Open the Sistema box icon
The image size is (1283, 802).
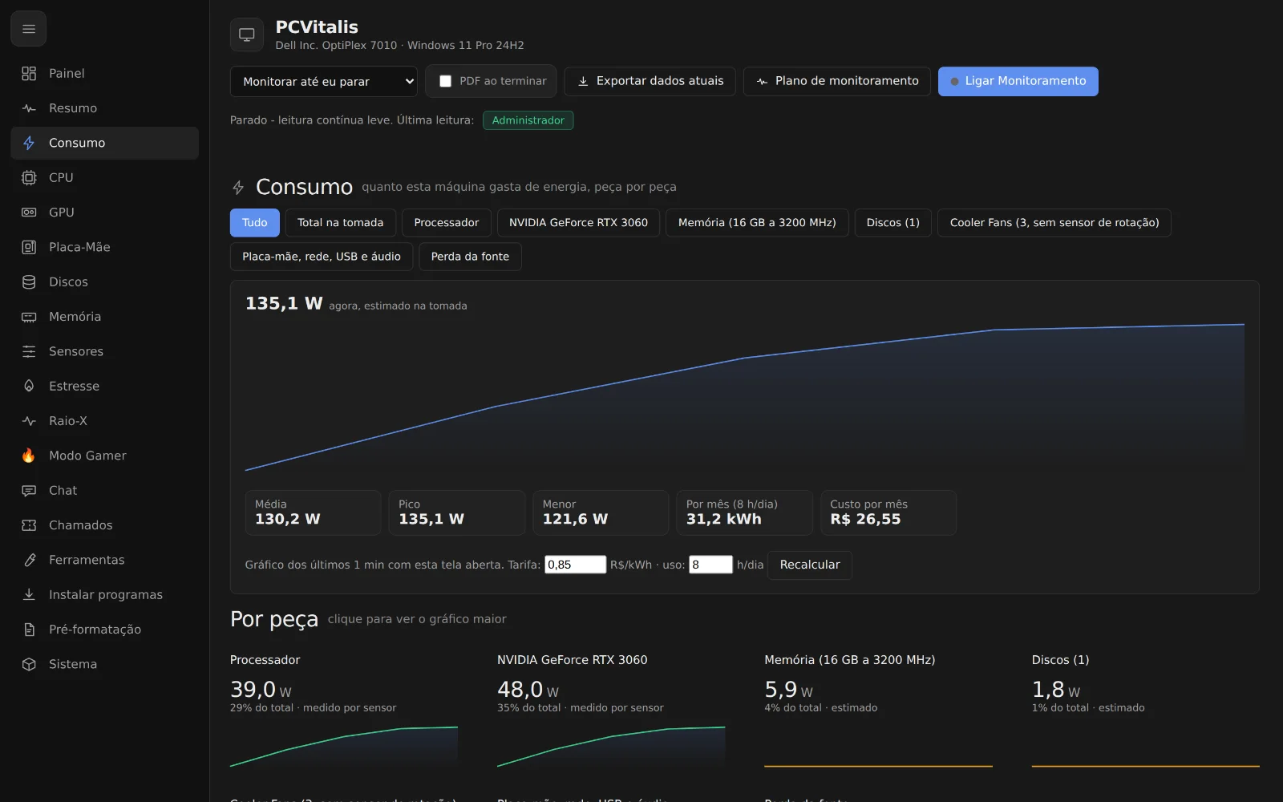pyautogui.click(x=29, y=664)
